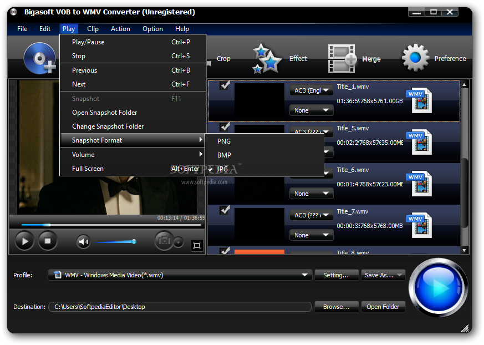Open the Clip menu
The width and height of the screenshot is (484, 345).
pyautogui.click(x=93, y=29)
